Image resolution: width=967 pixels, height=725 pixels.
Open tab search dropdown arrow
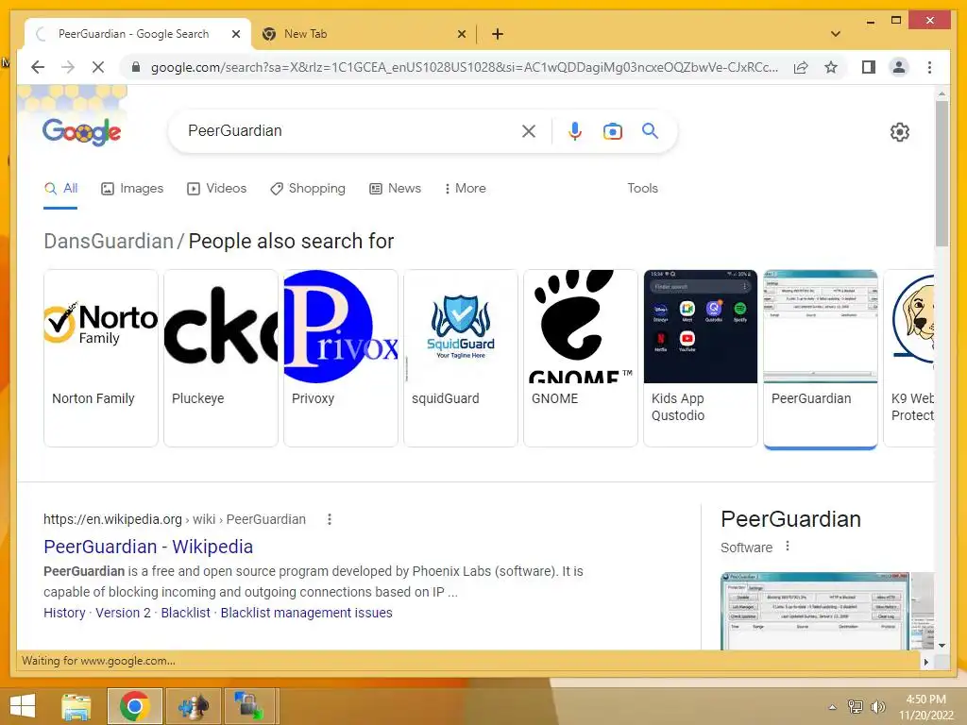[835, 34]
